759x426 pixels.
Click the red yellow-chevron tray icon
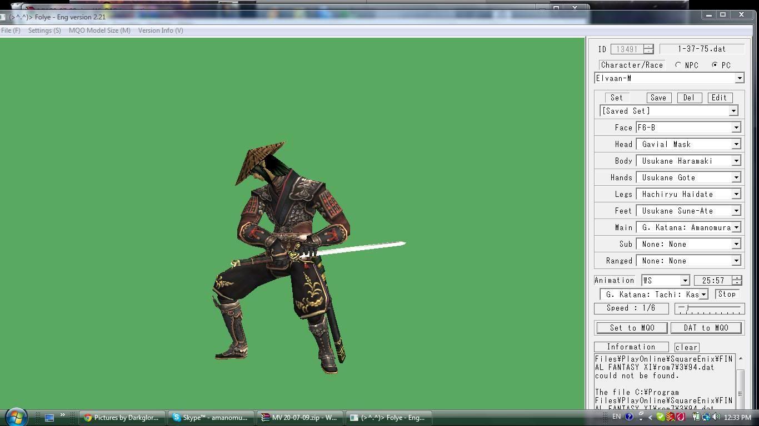(670, 417)
